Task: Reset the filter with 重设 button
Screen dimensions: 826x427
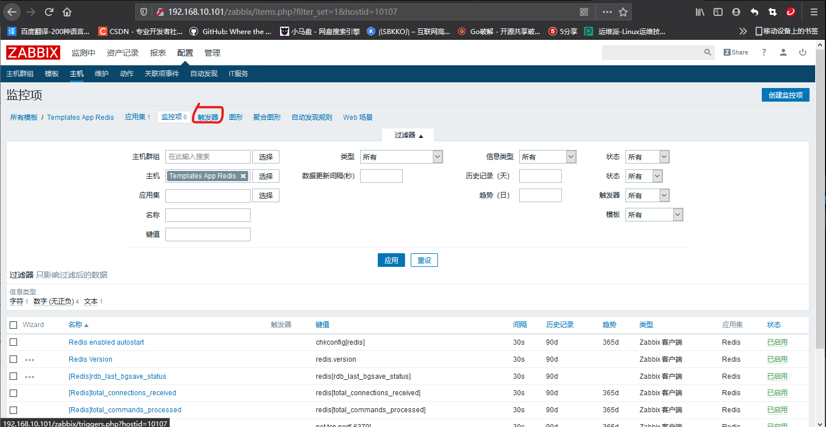Action: pos(424,260)
